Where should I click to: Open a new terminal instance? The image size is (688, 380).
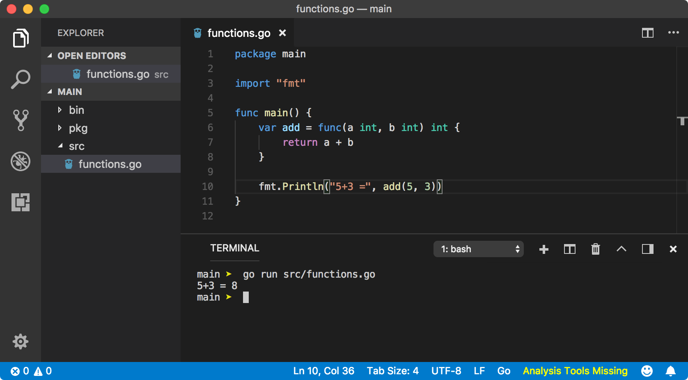tap(544, 249)
